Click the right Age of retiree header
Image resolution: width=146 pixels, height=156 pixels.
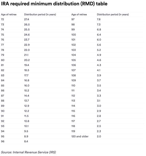[x=79, y=14]
